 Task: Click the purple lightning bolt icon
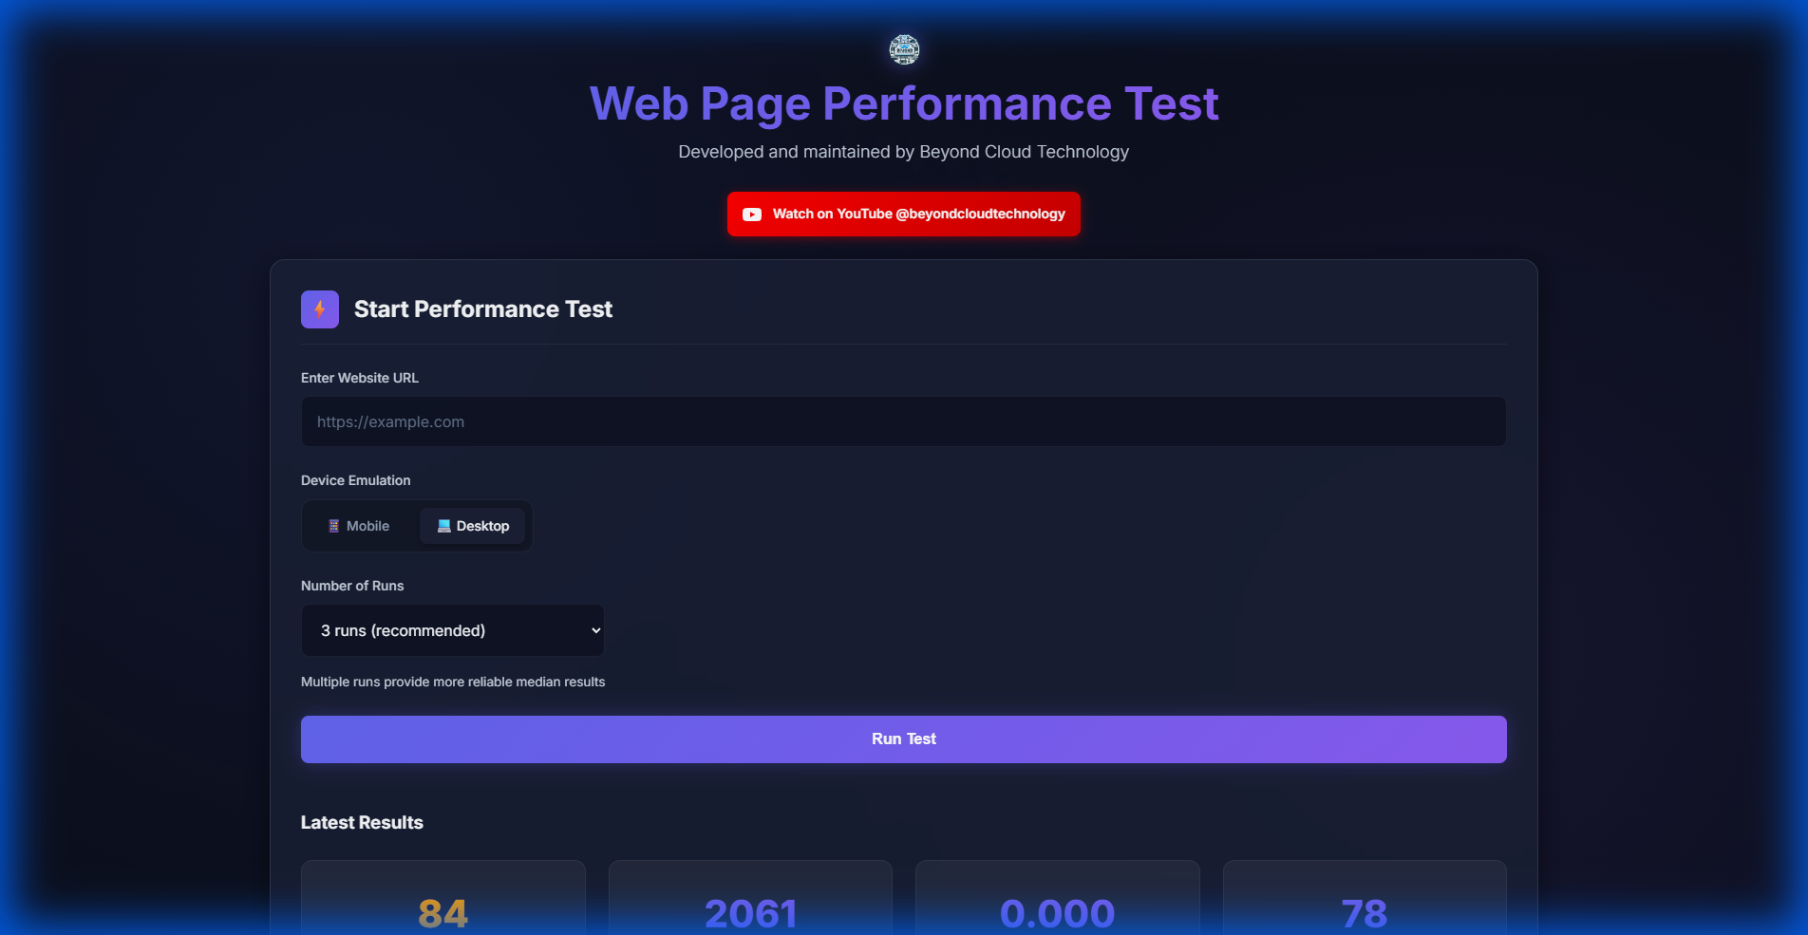click(319, 309)
